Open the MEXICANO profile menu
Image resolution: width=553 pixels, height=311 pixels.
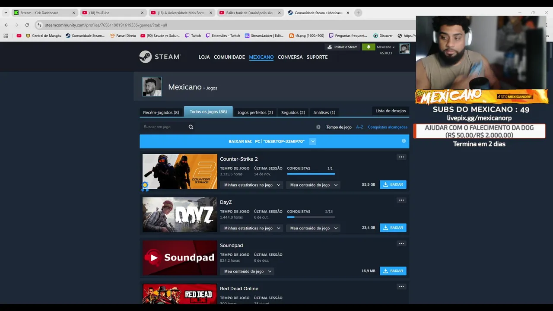click(x=261, y=57)
